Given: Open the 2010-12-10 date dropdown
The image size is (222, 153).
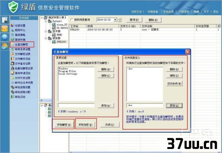Looking at the screenshot, I should pyautogui.click(x=115, y=20).
